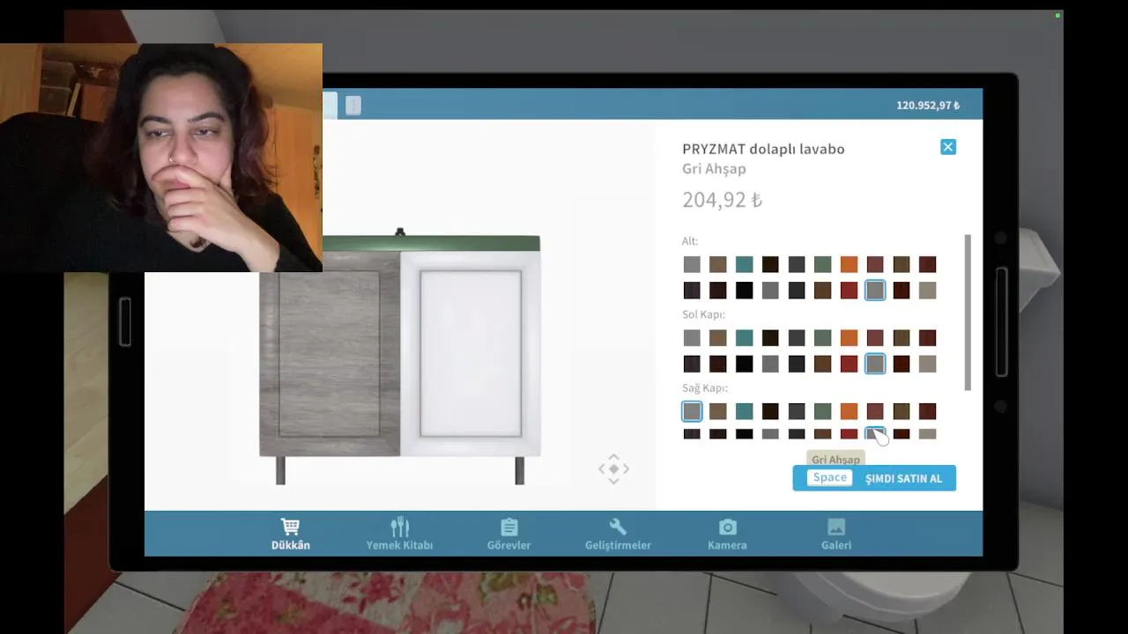Open the Dükkân shop tab
The image size is (1128, 634).
tap(290, 534)
